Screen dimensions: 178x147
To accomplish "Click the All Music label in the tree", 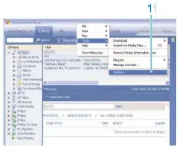I will pyautogui.click(x=23, y=52).
